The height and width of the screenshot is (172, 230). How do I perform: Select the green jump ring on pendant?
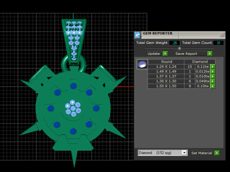click(x=64, y=64)
